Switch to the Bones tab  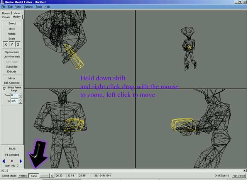click(x=6, y=13)
